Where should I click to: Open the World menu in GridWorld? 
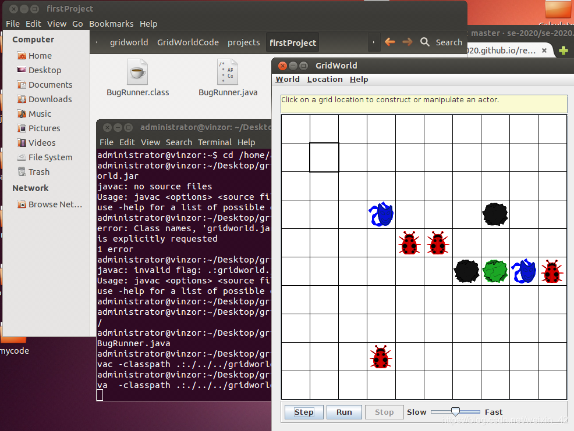[x=288, y=79]
